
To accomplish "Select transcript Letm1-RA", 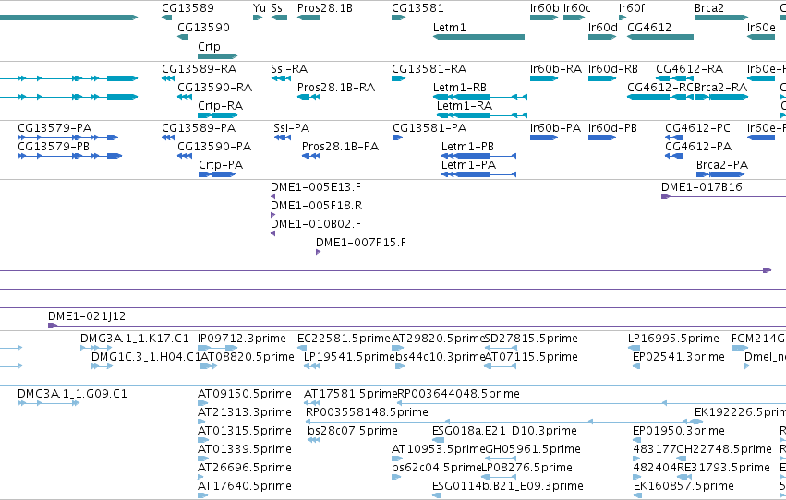I will point(480,115).
